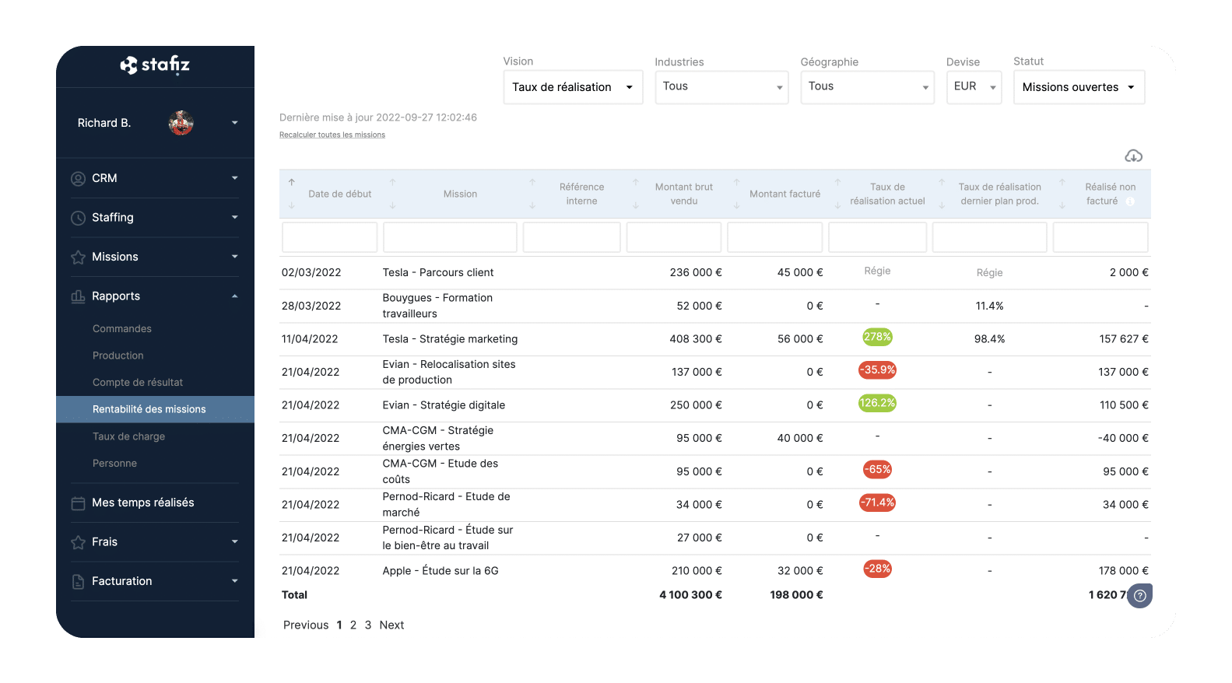Open Mes temps réalisés section
The width and height of the screenshot is (1232, 683).
click(143, 503)
